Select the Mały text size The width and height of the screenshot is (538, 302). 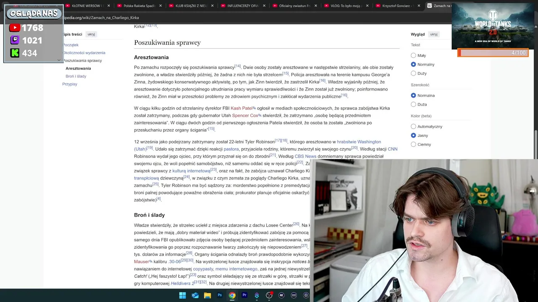[x=413, y=55]
